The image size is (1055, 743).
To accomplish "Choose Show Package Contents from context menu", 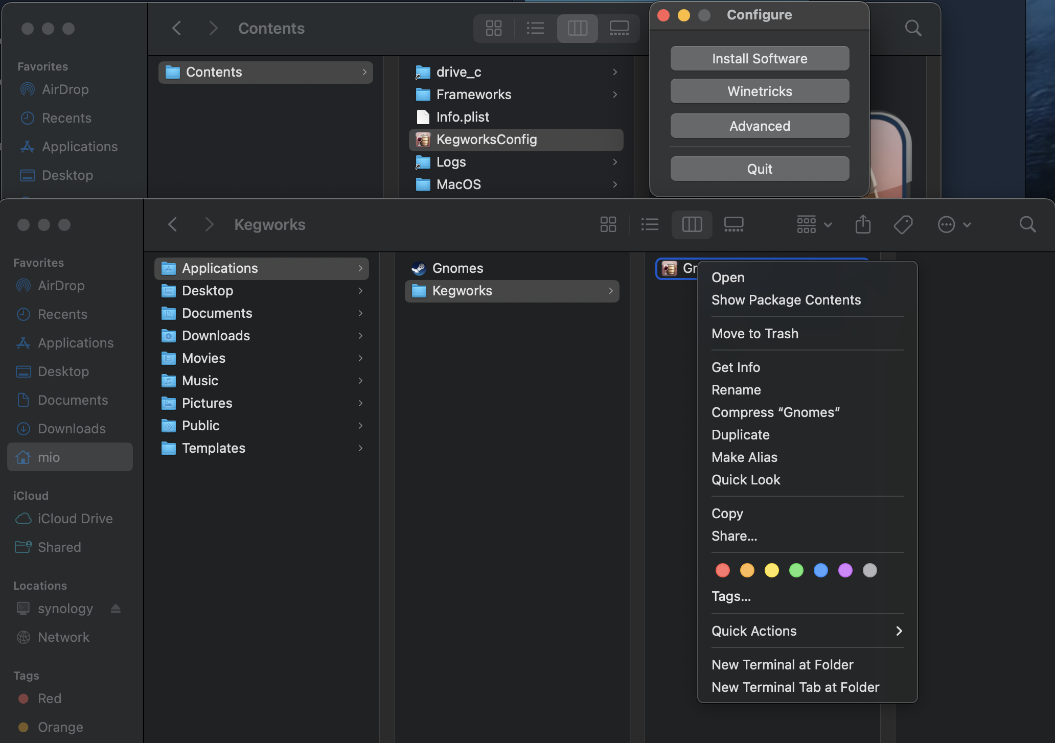I will click(786, 300).
